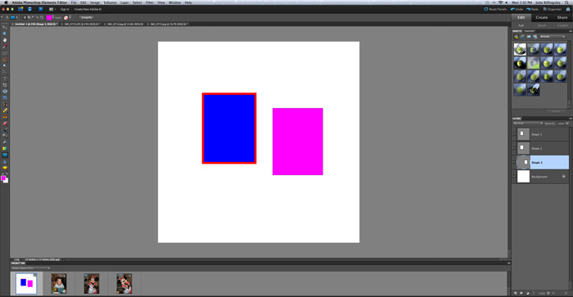This screenshot has height=297, width=573.
Task: Open the magenta shape color swatch
Action: click(49, 17)
